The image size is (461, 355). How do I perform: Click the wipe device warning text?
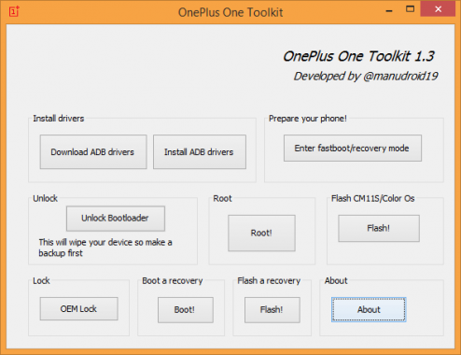tap(105, 248)
